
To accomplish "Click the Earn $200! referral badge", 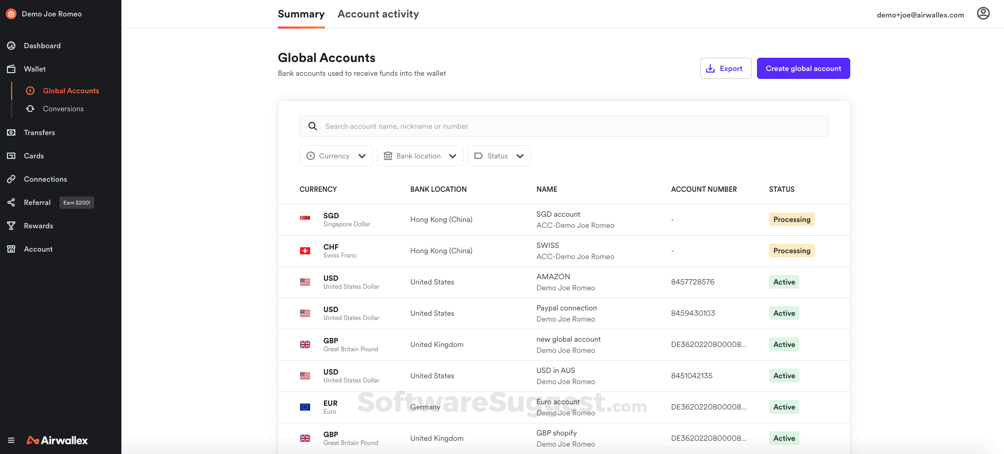I will click(x=77, y=202).
